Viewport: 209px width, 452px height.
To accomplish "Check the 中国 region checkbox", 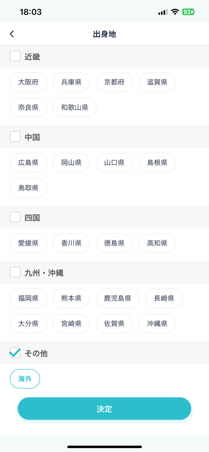I will point(15,136).
